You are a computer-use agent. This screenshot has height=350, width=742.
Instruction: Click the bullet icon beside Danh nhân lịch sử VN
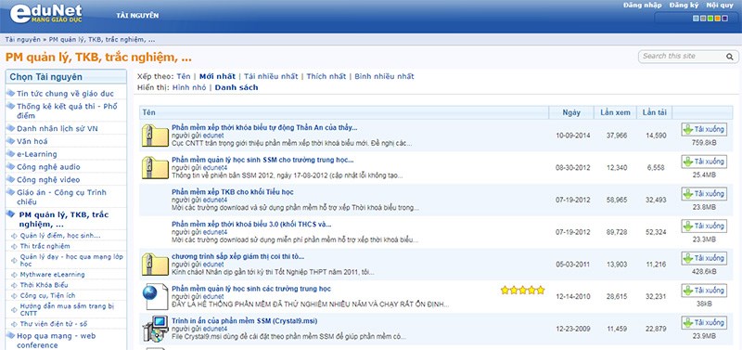(x=10, y=128)
